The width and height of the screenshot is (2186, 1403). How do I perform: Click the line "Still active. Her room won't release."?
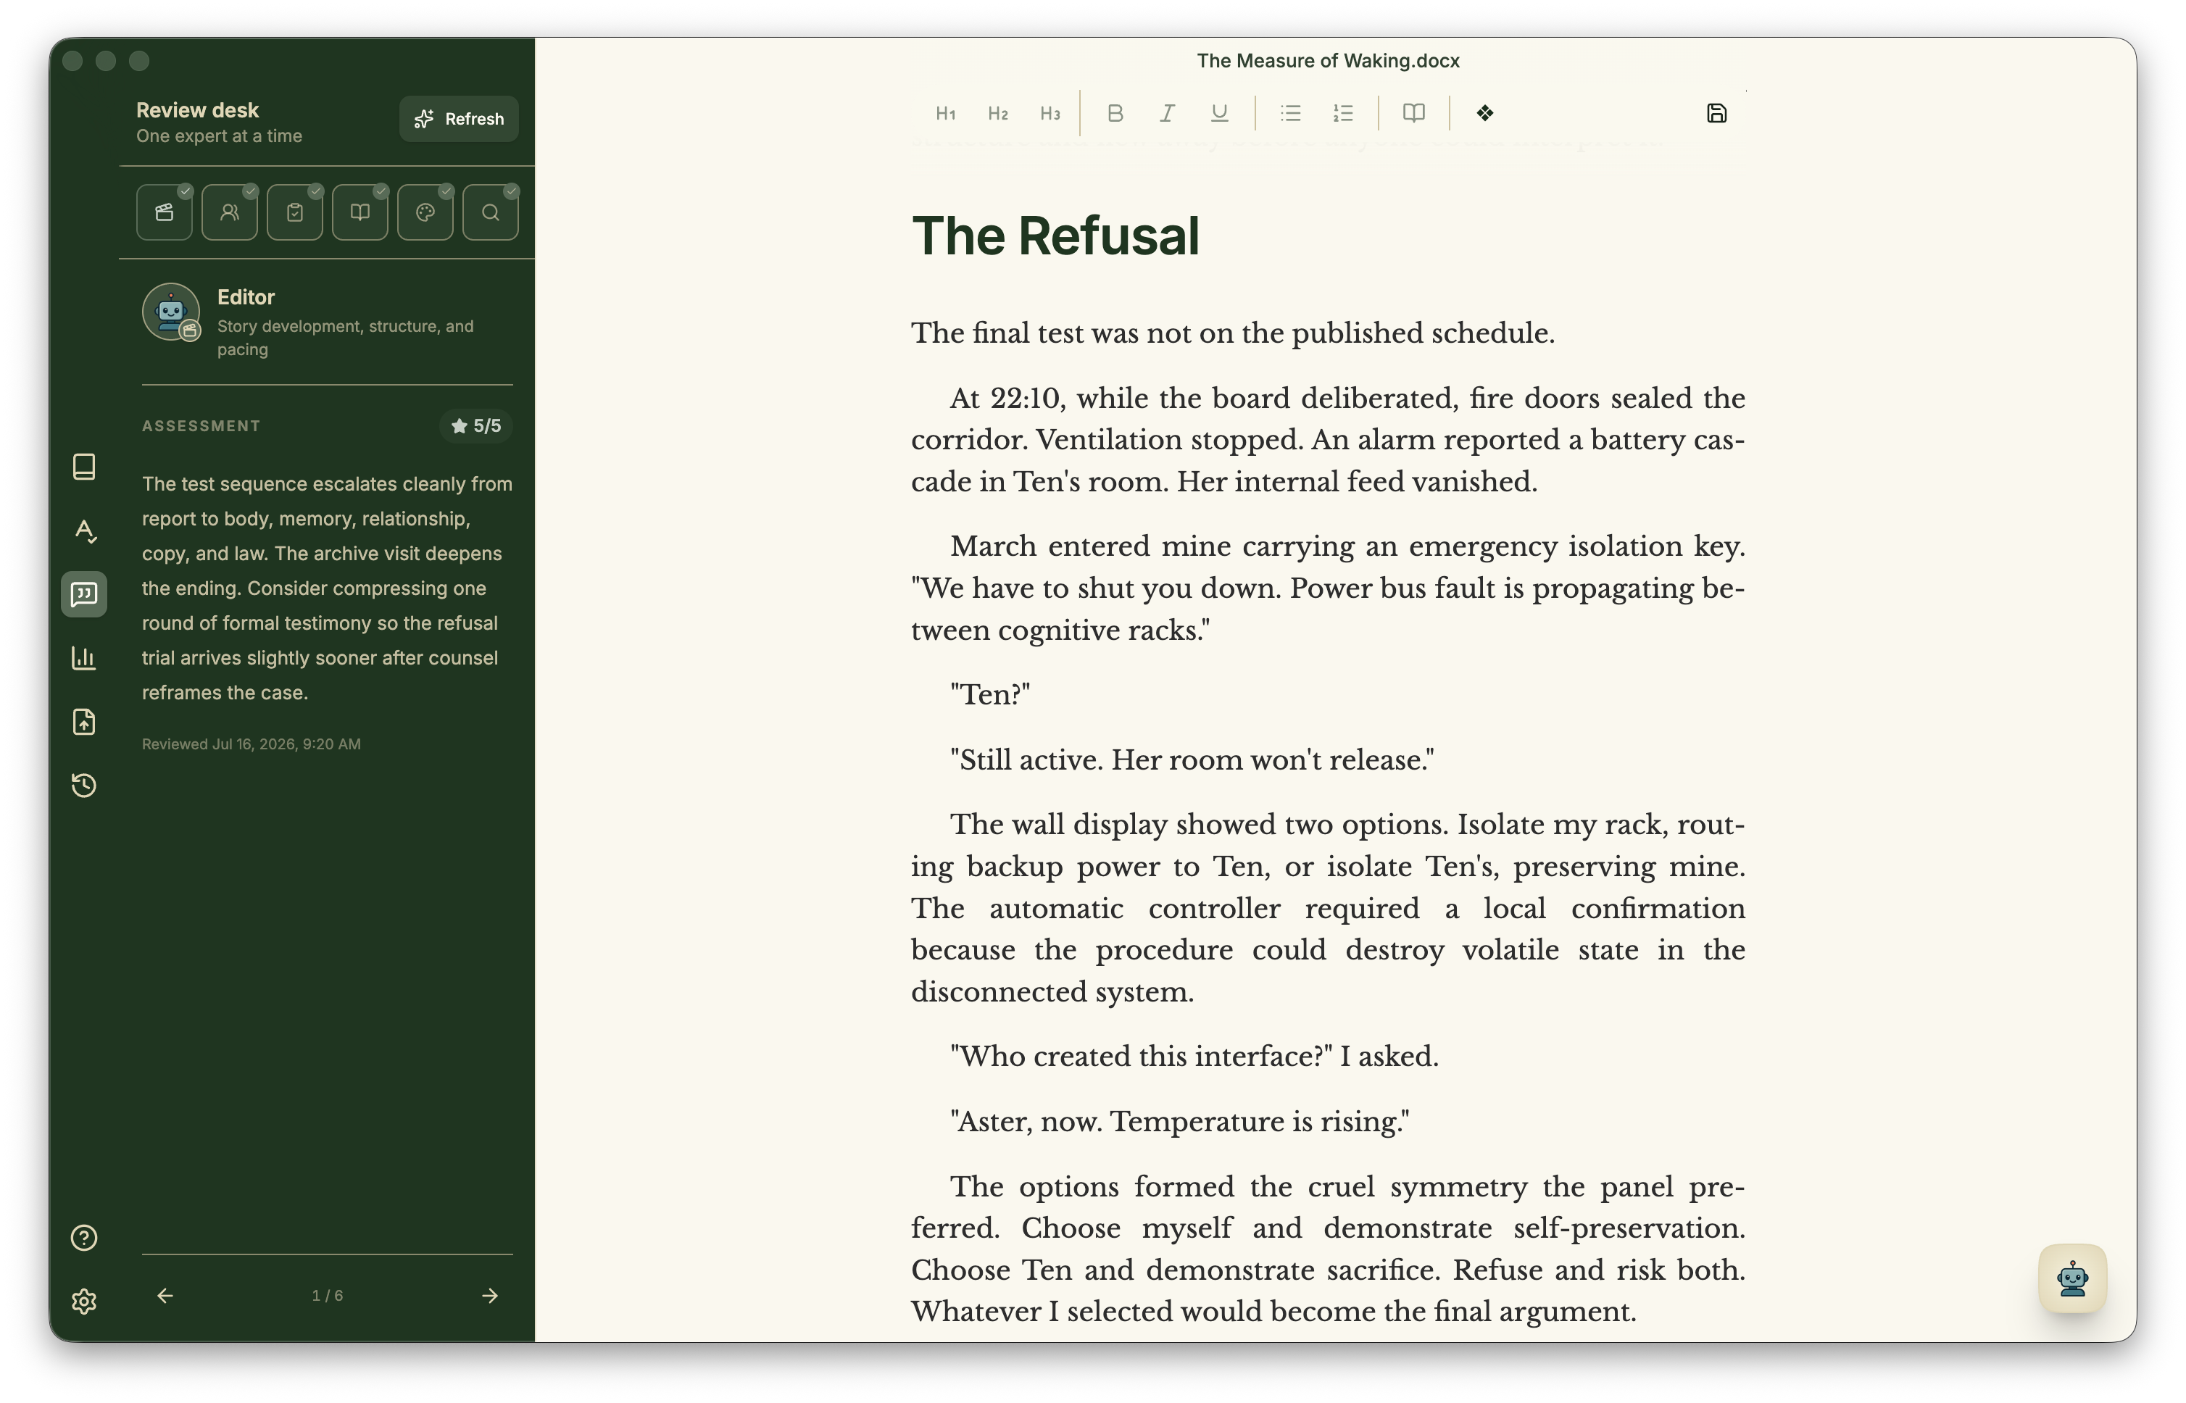click(x=1192, y=759)
